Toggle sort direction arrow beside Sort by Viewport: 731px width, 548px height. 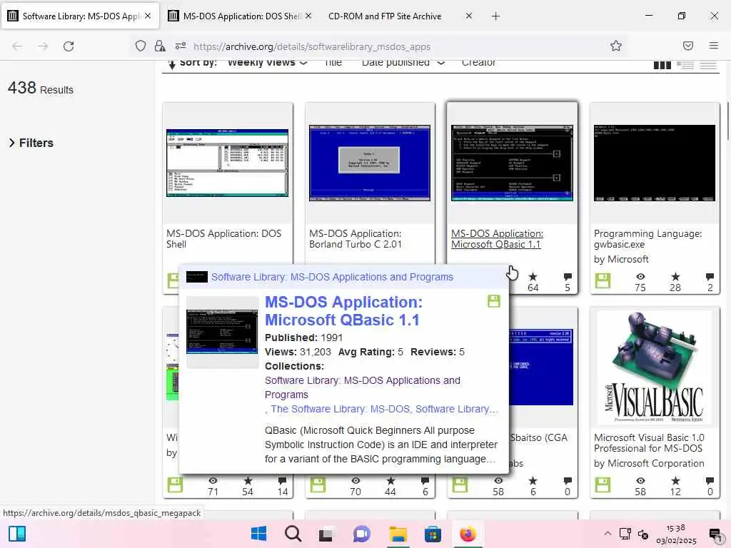pyautogui.click(x=172, y=64)
